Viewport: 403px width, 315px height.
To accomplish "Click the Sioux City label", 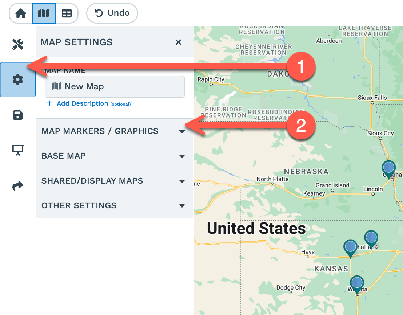I will click(x=380, y=134).
